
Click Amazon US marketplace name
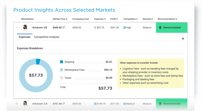(39, 28)
